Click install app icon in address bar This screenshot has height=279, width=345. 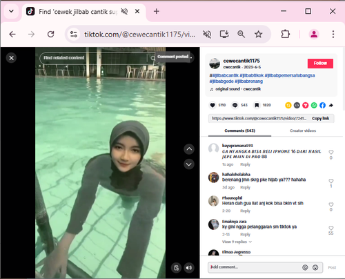(224, 35)
